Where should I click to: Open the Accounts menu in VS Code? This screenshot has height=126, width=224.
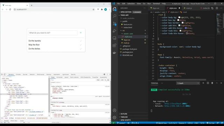point(114,110)
